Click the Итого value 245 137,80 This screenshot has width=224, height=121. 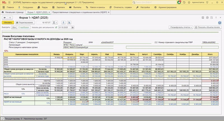210,60
